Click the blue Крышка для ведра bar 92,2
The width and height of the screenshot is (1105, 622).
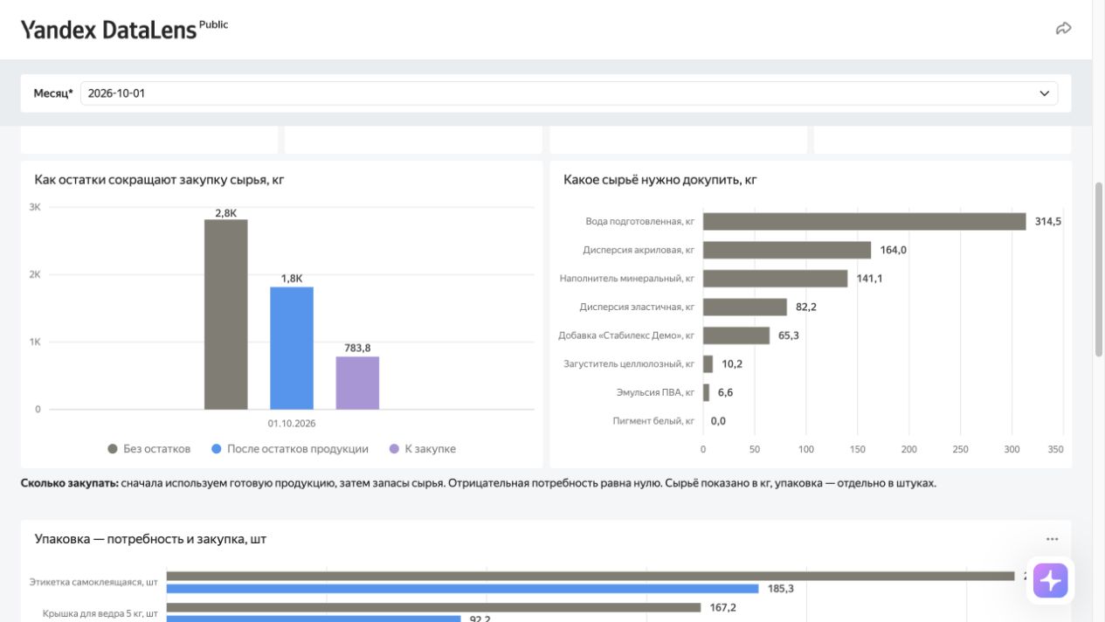tap(314, 619)
